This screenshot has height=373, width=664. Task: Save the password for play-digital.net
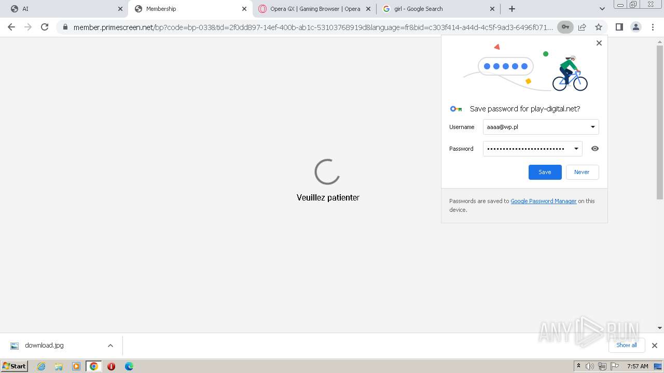(x=545, y=172)
